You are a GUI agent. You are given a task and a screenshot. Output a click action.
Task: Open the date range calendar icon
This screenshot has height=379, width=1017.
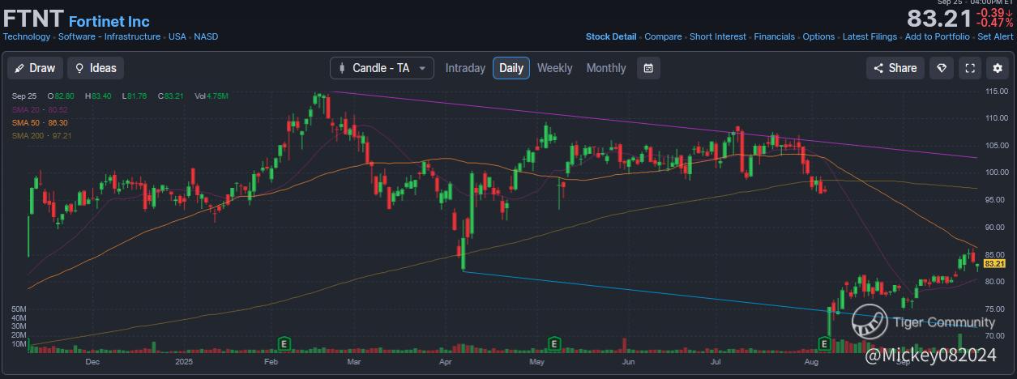[648, 68]
